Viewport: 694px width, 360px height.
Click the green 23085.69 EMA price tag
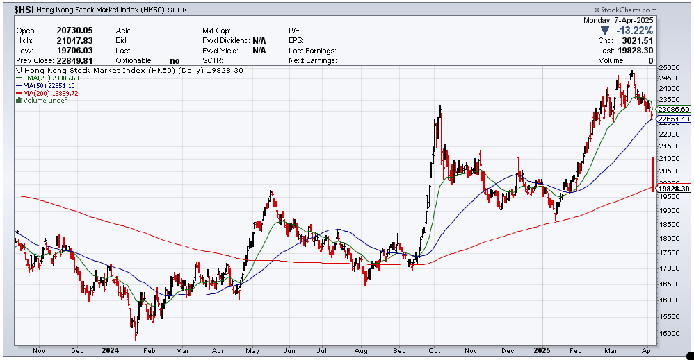tap(672, 110)
